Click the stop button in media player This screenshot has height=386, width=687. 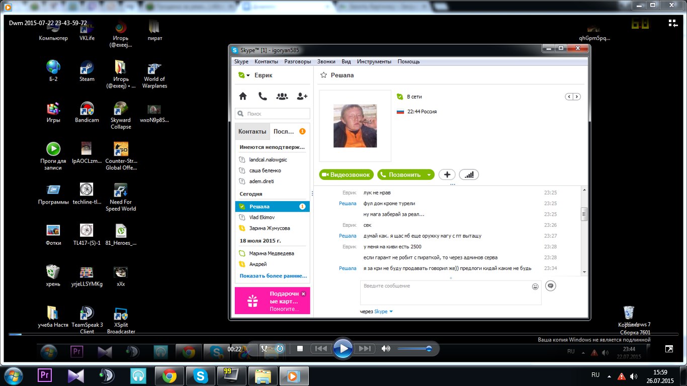coord(300,348)
